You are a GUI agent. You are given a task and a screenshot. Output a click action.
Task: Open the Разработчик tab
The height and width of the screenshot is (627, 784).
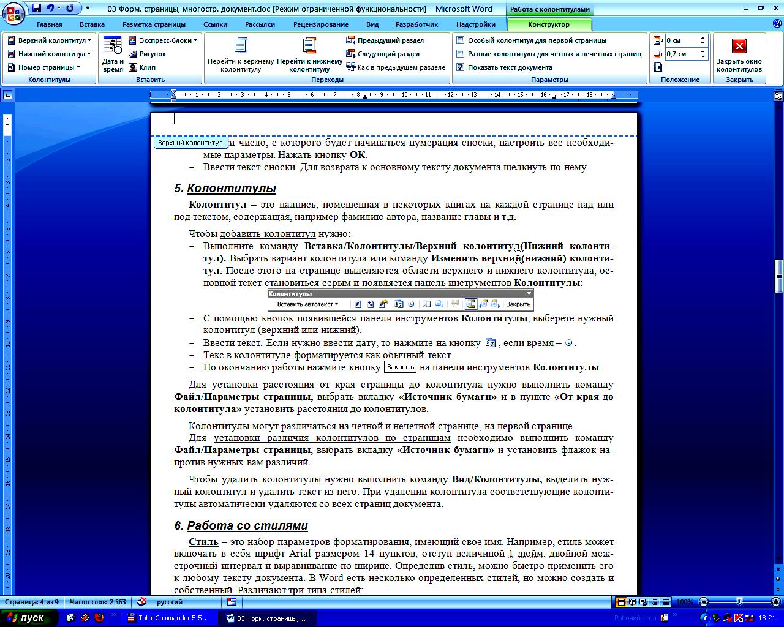(417, 24)
